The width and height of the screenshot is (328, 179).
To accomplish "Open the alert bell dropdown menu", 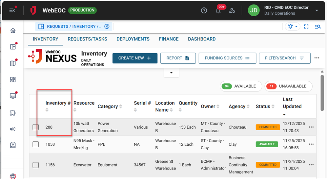I will pyautogui.click(x=293, y=27).
